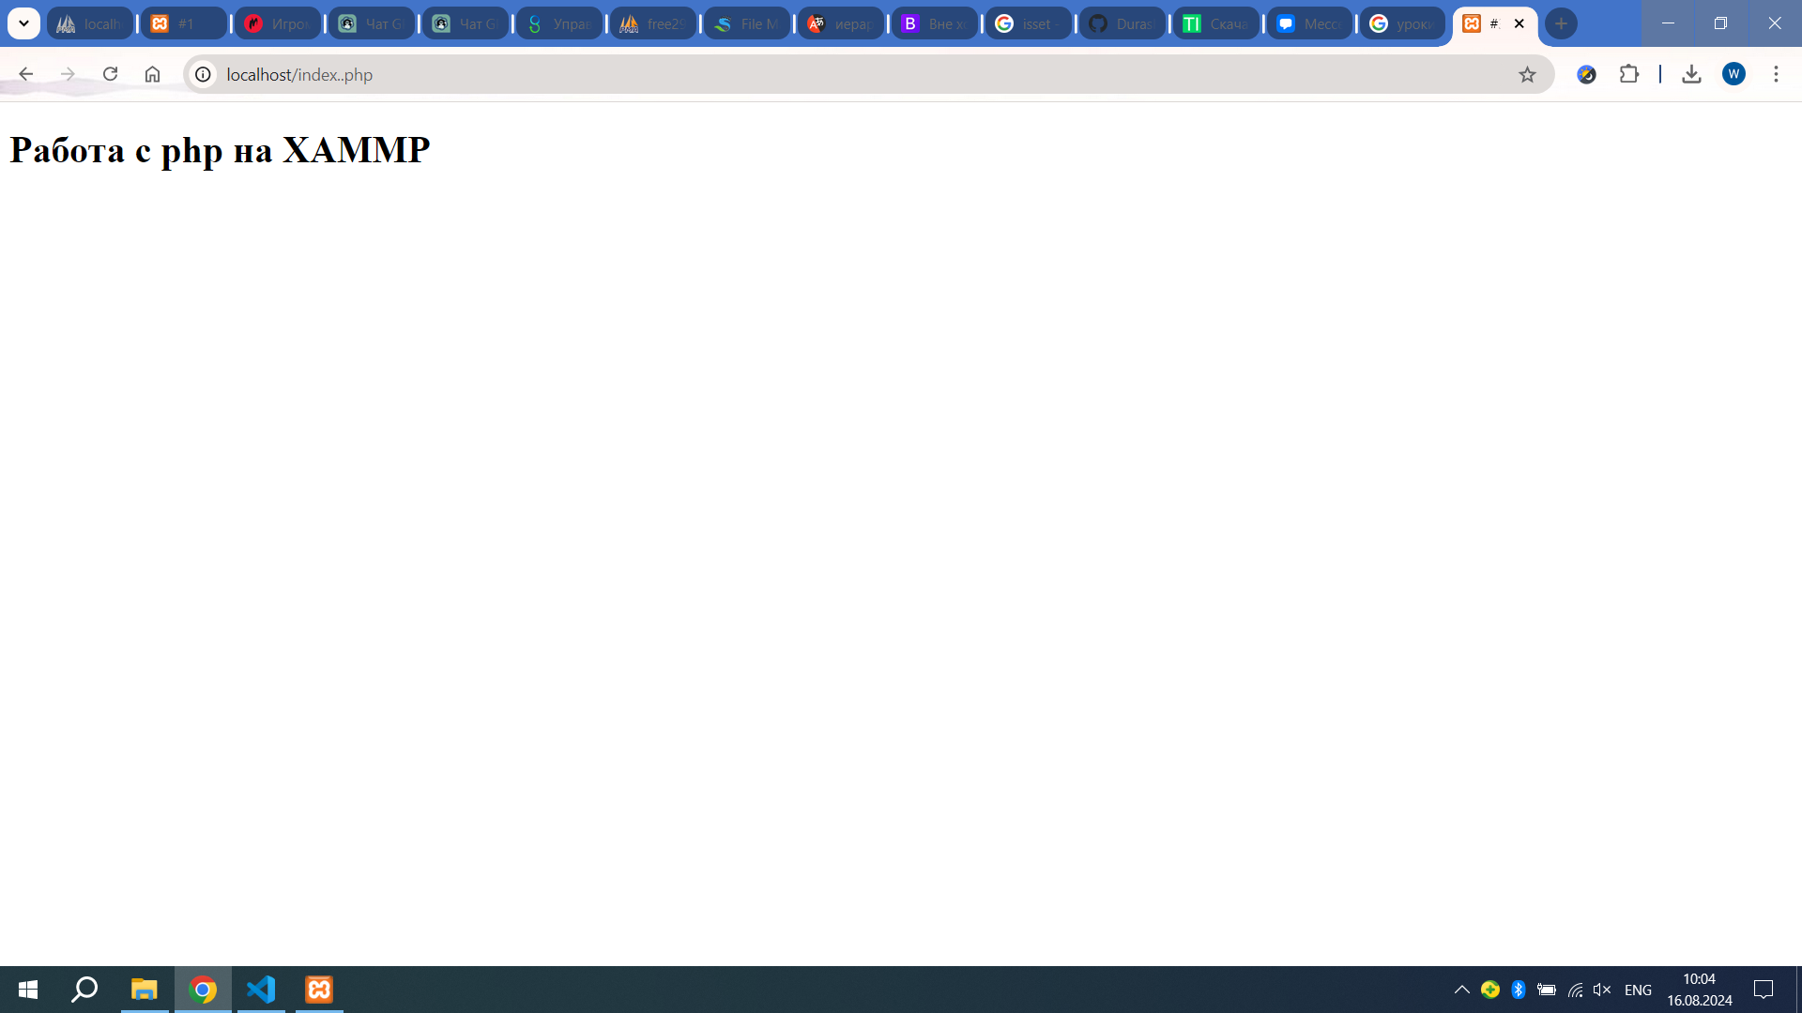Open the 'File M' tab
This screenshot has height=1013, width=1802.
[747, 23]
